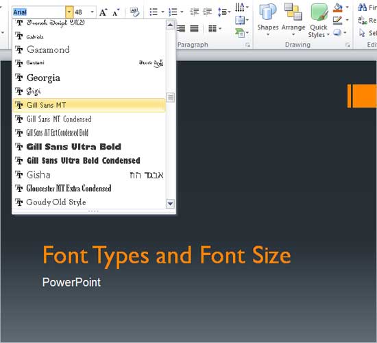Image resolution: width=377 pixels, height=343 pixels.
Task: Choose Gill Sans MT font
Action: pyautogui.click(x=89, y=105)
